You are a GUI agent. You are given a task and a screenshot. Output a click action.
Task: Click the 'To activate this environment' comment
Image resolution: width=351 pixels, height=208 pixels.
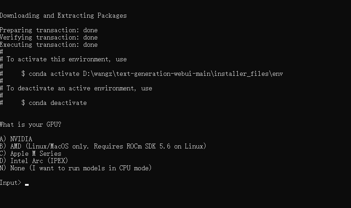[x=66, y=59]
